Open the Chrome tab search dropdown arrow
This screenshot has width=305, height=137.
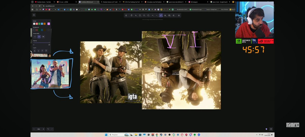click(32, 2)
